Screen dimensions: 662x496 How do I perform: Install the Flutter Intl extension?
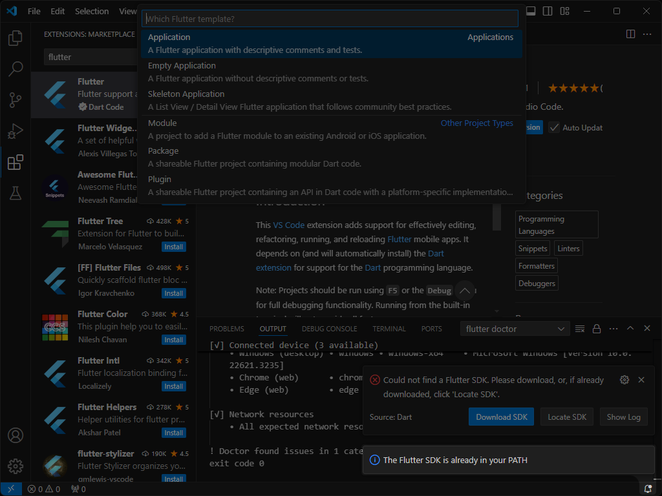[173, 386]
